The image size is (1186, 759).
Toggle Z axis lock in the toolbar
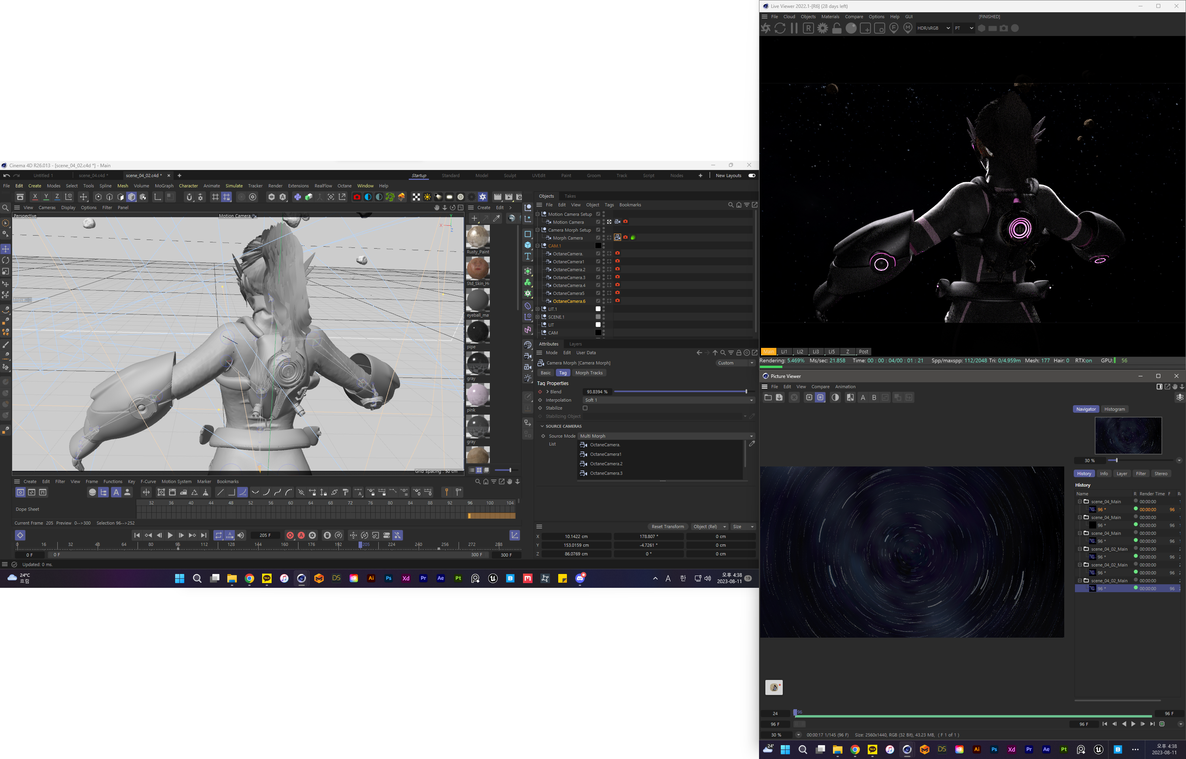point(57,197)
